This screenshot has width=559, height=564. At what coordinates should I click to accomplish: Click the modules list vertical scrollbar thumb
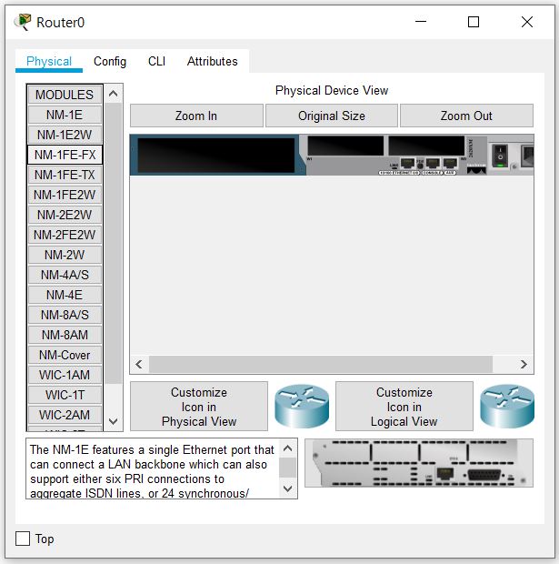(x=114, y=244)
